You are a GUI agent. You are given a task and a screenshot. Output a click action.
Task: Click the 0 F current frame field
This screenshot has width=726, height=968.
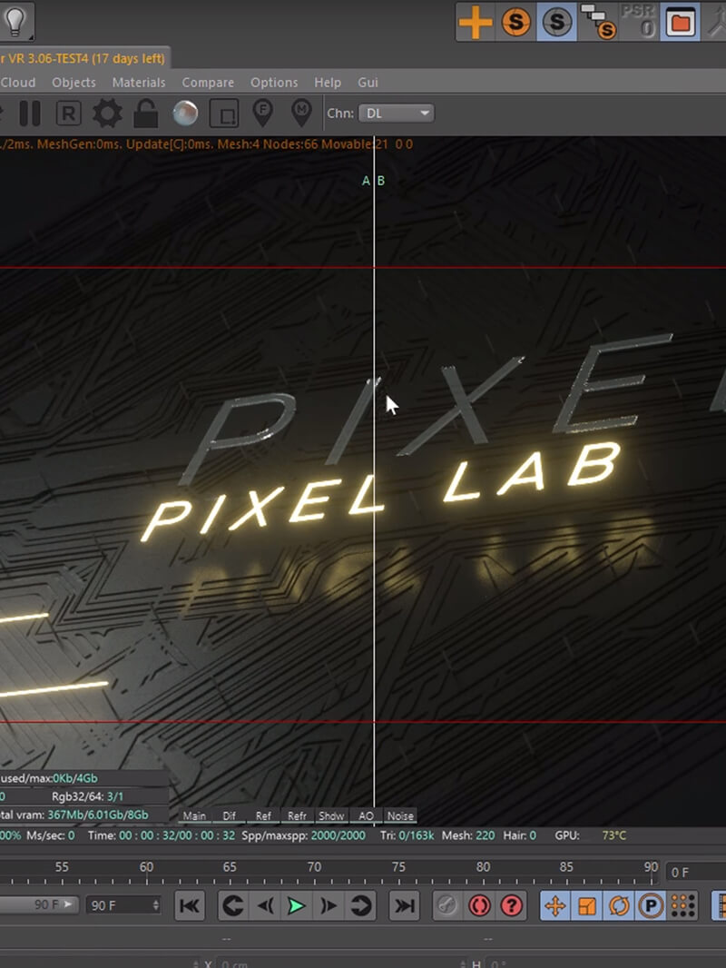(x=695, y=873)
